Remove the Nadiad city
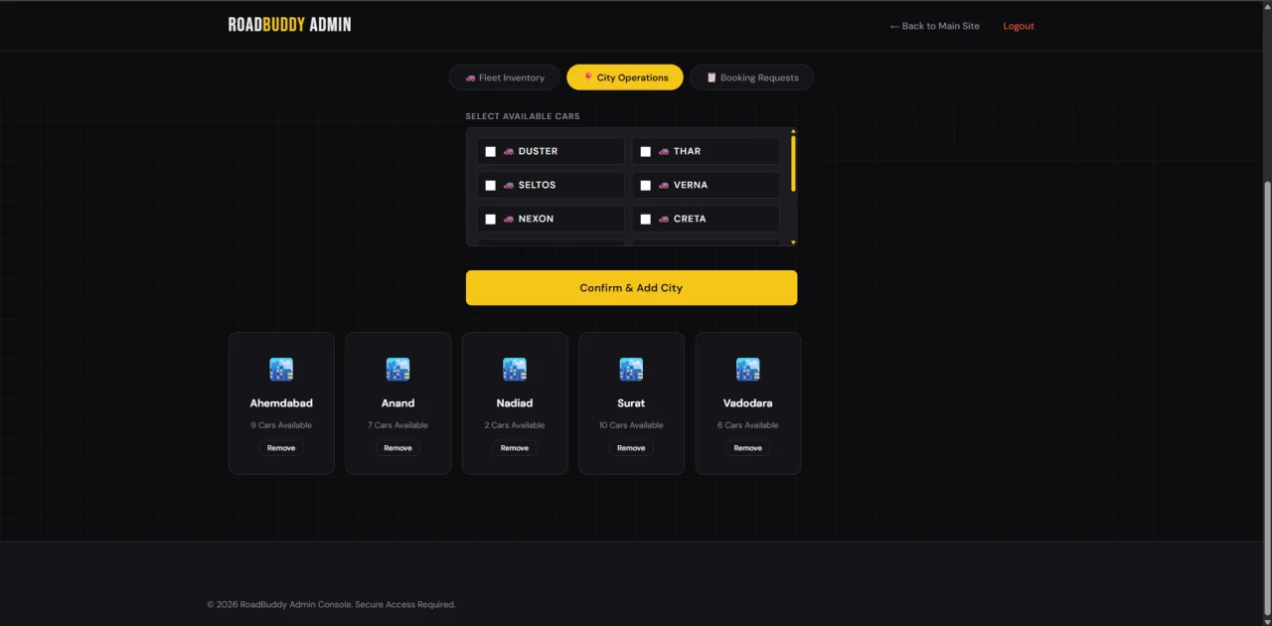The width and height of the screenshot is (1272, 626). 515,448
